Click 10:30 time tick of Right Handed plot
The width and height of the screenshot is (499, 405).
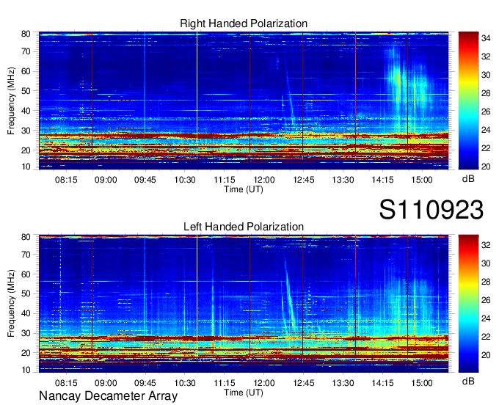click(x=185, y=180)
